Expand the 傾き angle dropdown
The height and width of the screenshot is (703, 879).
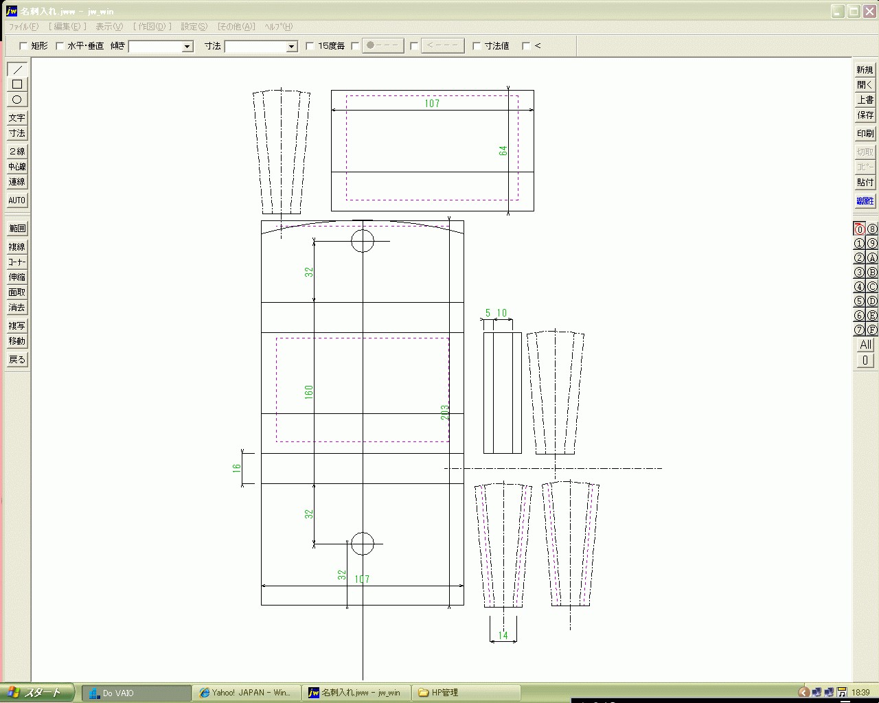(187, 47)
